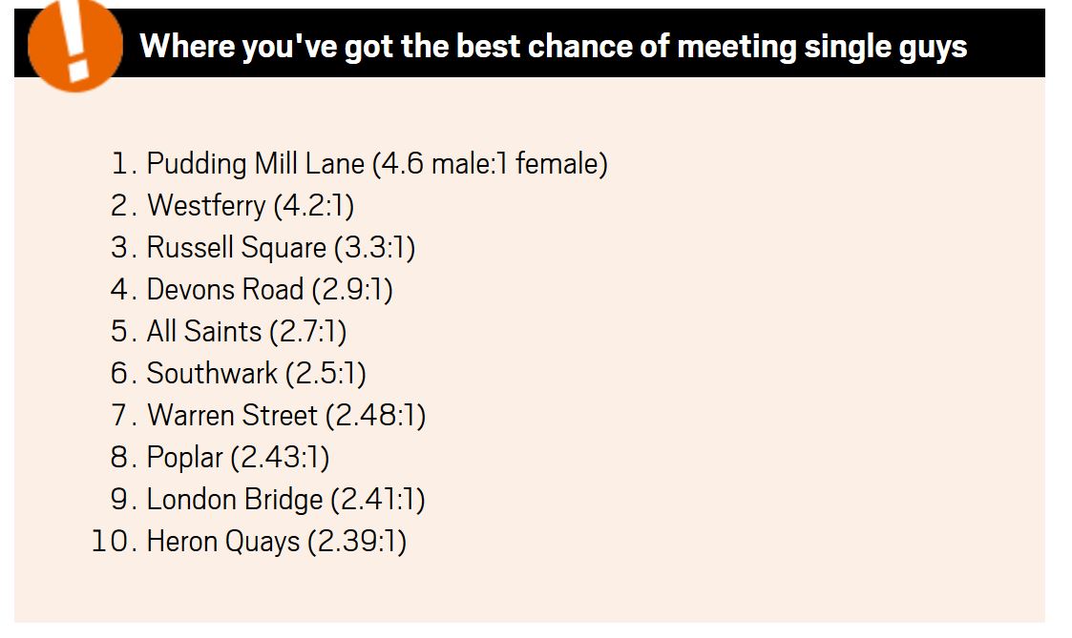Select the Pudding Mill Lane list entry
1072x638 pixels.
377,164
